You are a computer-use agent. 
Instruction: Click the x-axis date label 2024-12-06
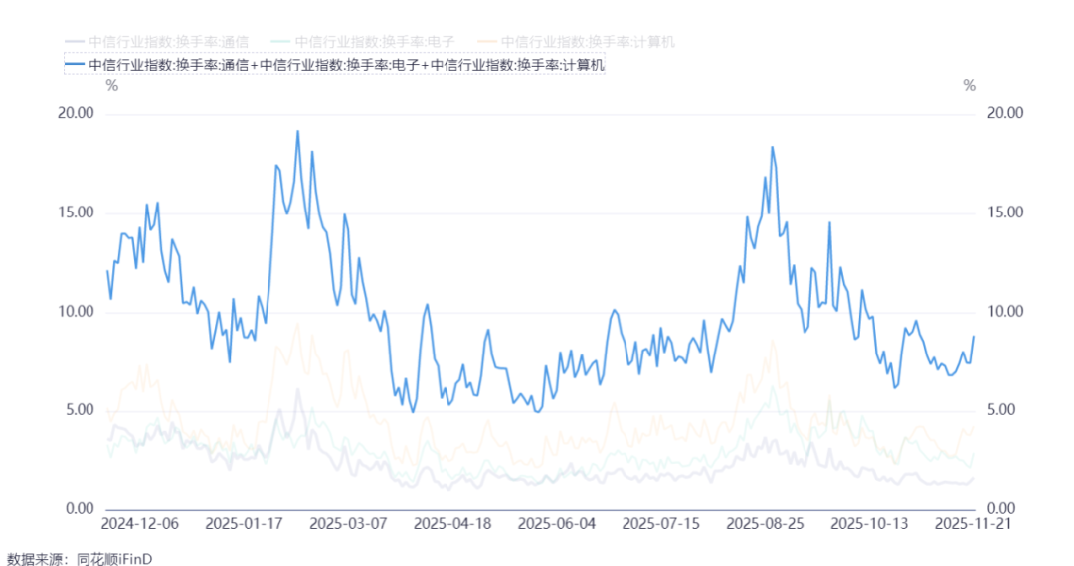pyautogui.click(x=140, y=524)
